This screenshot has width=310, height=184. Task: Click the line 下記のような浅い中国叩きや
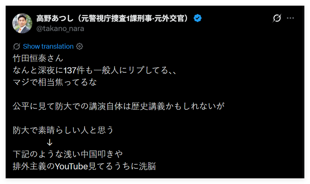click(x=68, y=154)
